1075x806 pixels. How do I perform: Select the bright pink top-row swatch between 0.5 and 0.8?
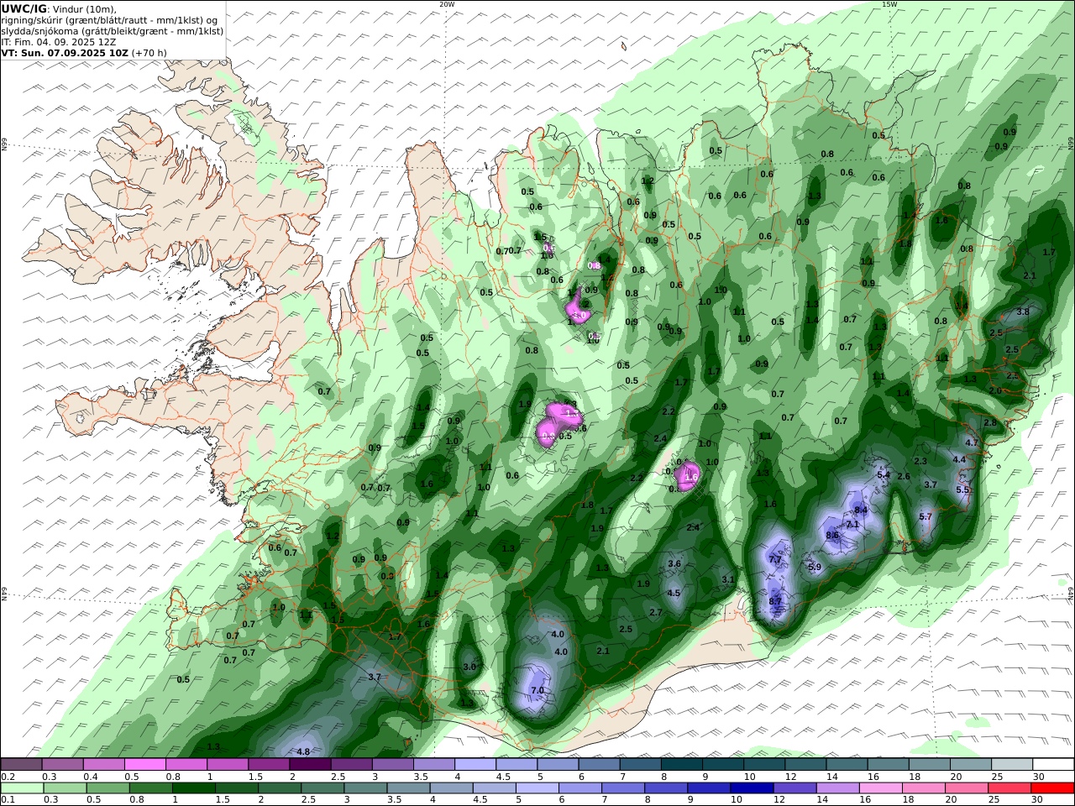[x=145, y=764]
